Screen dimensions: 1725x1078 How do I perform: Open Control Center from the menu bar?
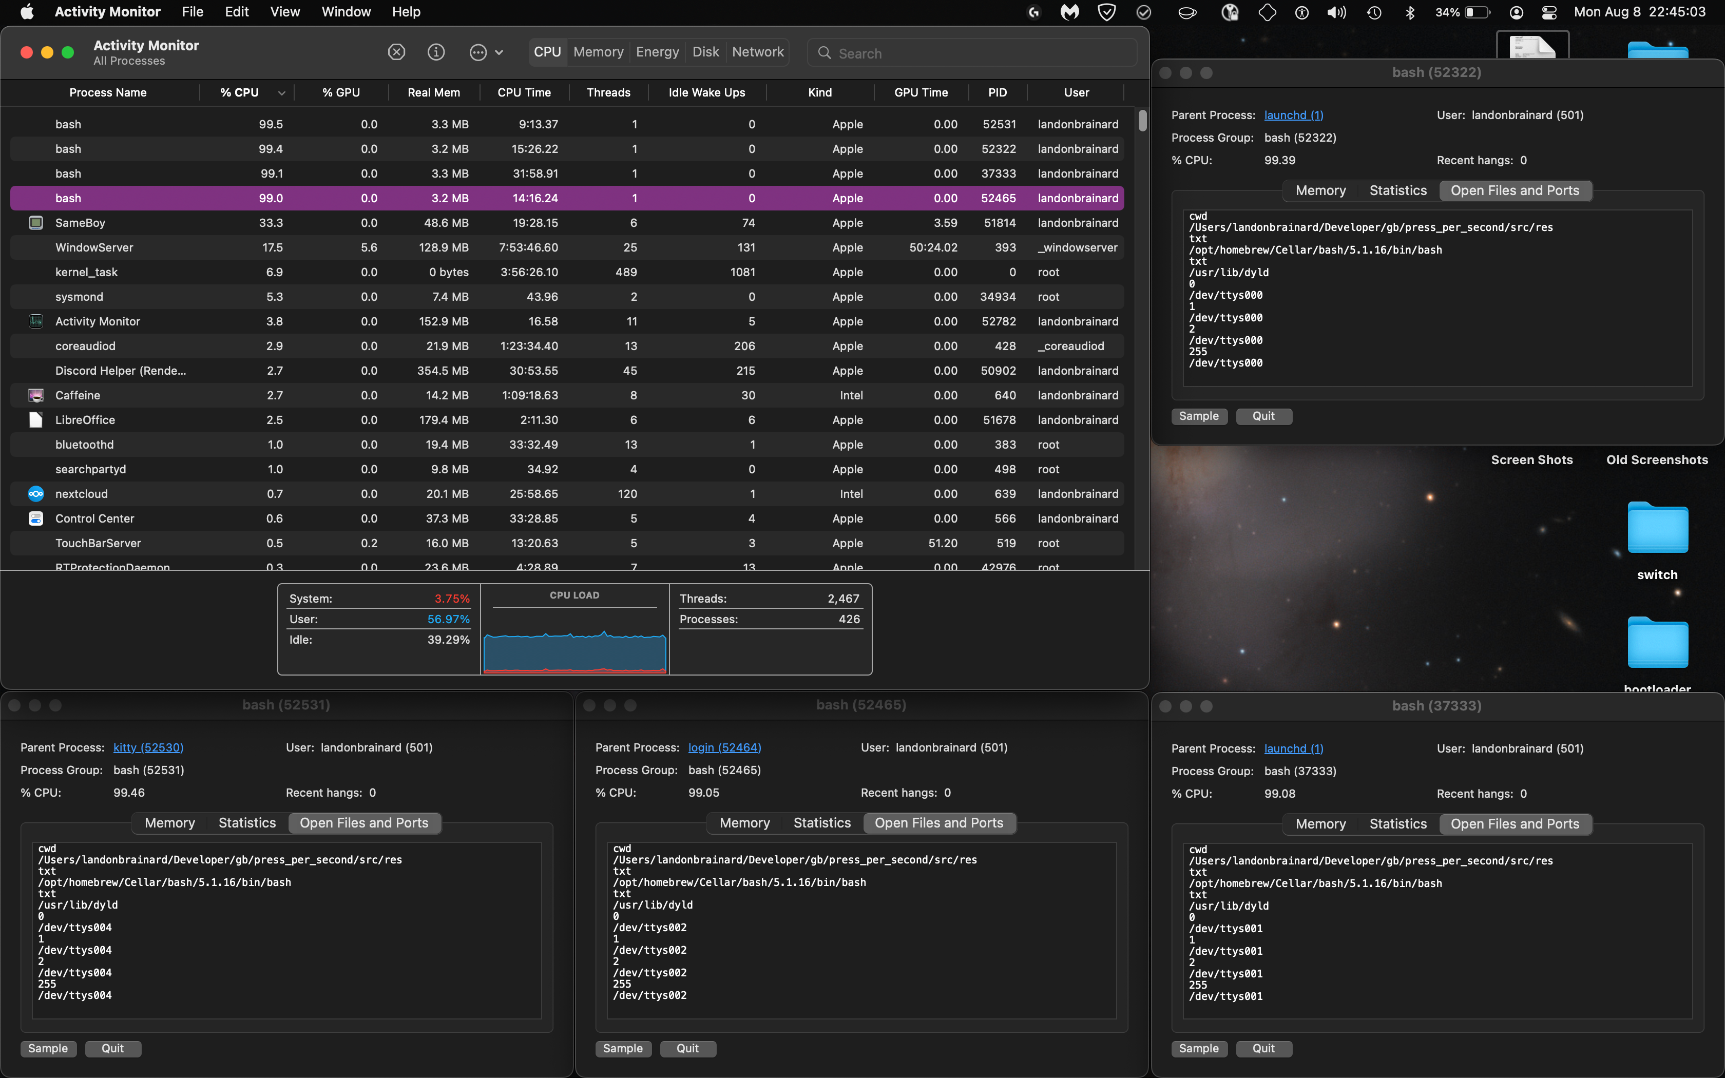pyautogui.click(x=1549, y=12)
